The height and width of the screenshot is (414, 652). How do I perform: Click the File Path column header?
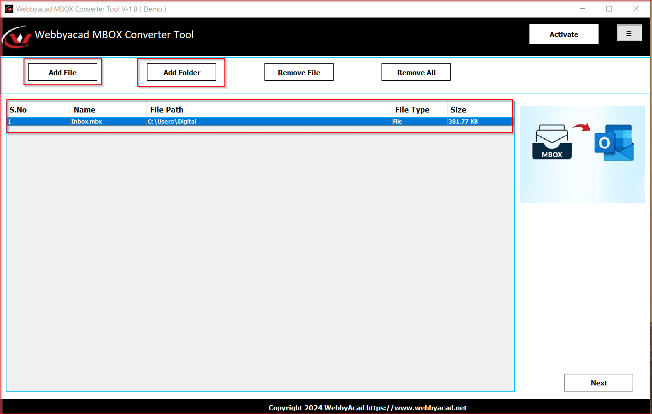pos(166,109)
